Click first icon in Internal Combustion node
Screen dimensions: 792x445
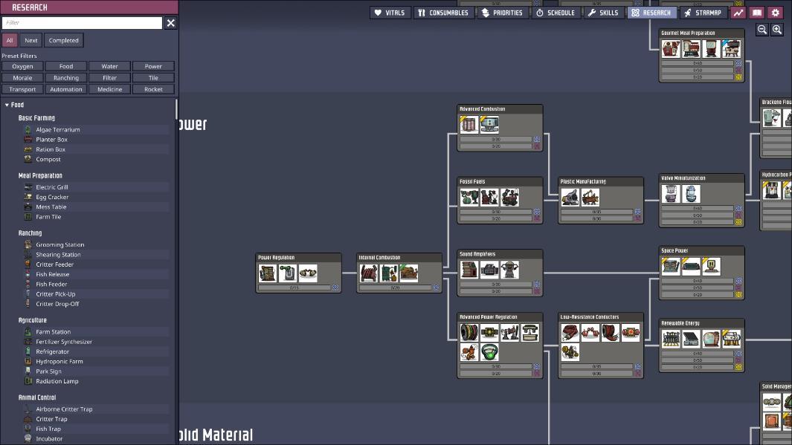point(368,273)
